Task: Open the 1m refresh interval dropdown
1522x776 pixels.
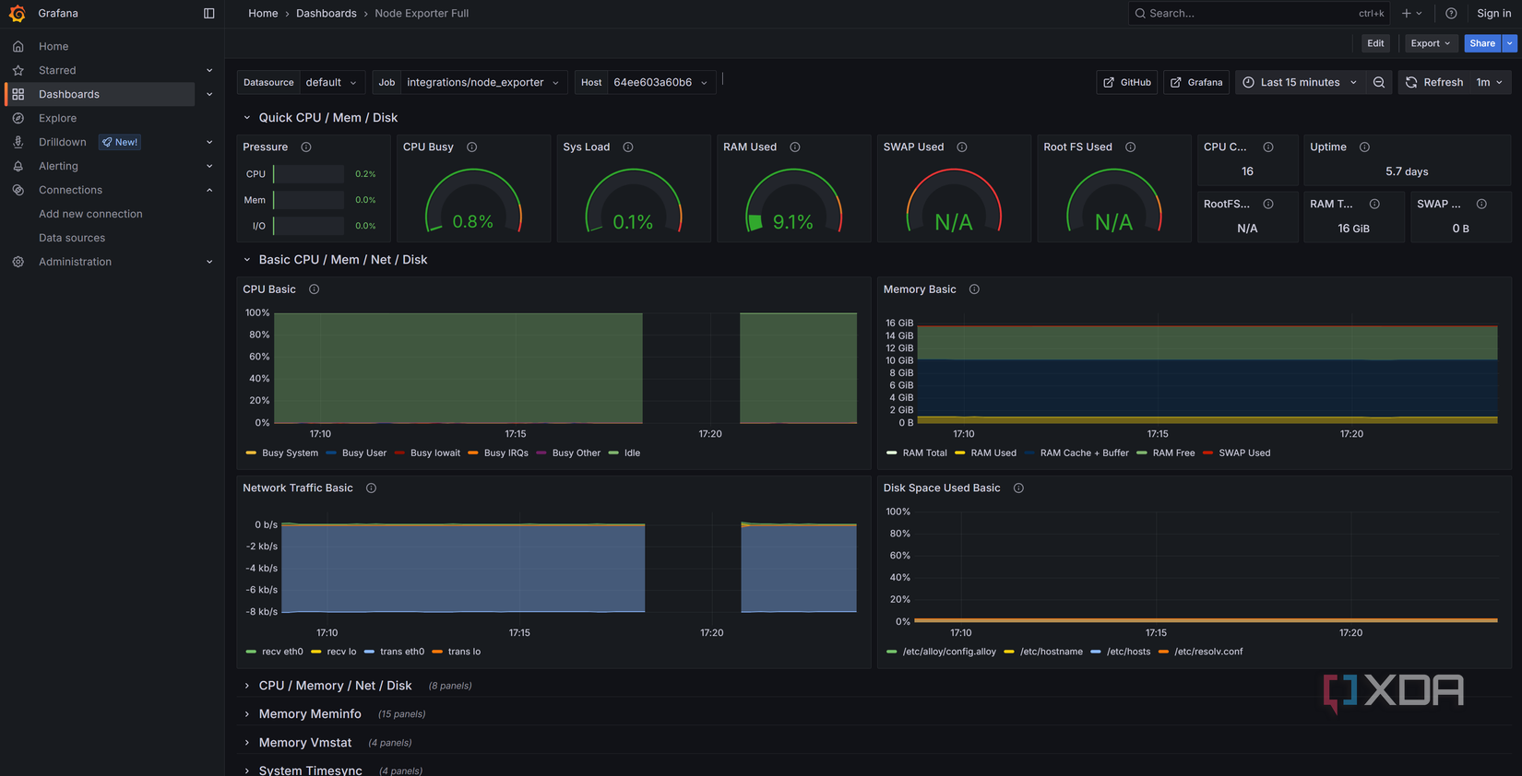Action: (x=1489, y=82)
